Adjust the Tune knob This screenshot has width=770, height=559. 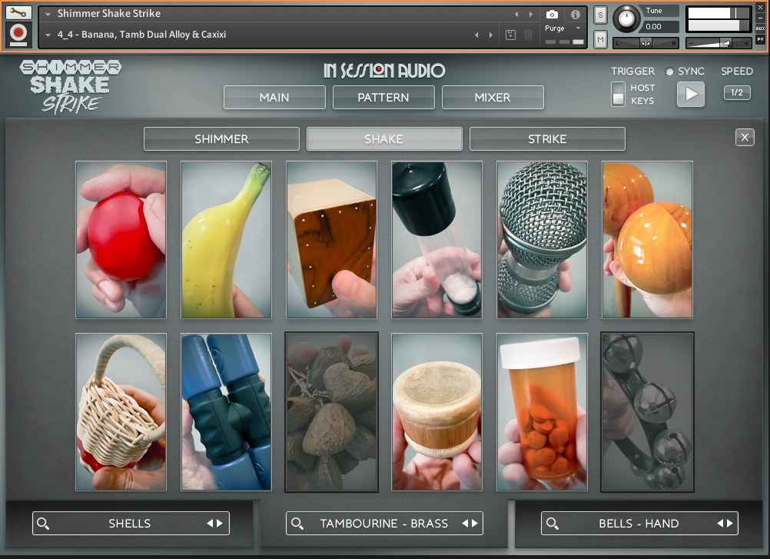pos(626,18)
